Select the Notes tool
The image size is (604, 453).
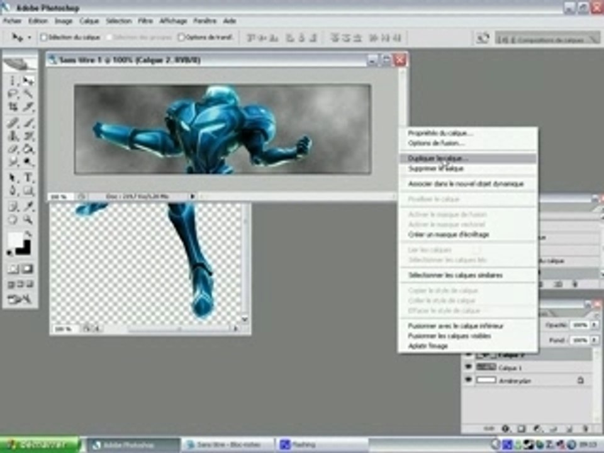13,207
